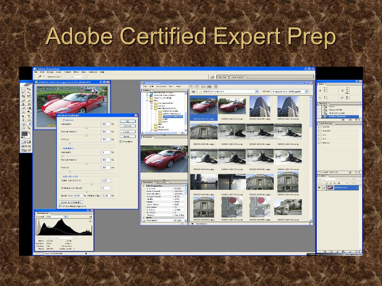
Task: Open the Show Flagged and Unflagged dropdown
Action: click(306, 91)
